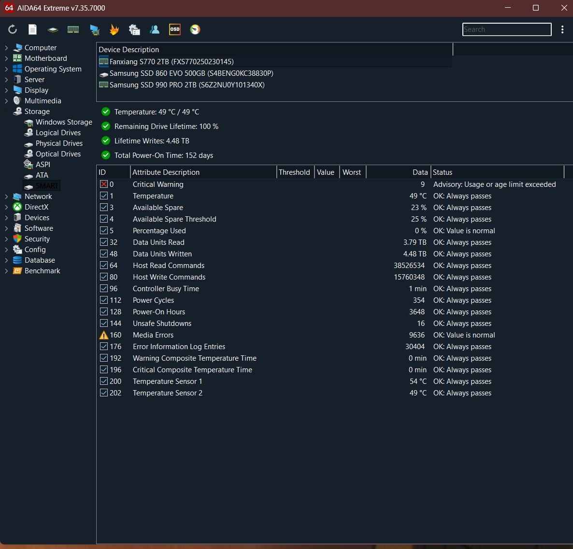This screenshot has width=573, height=549.
Task: Click the user account toolbar icon
Action: [155, 29]
